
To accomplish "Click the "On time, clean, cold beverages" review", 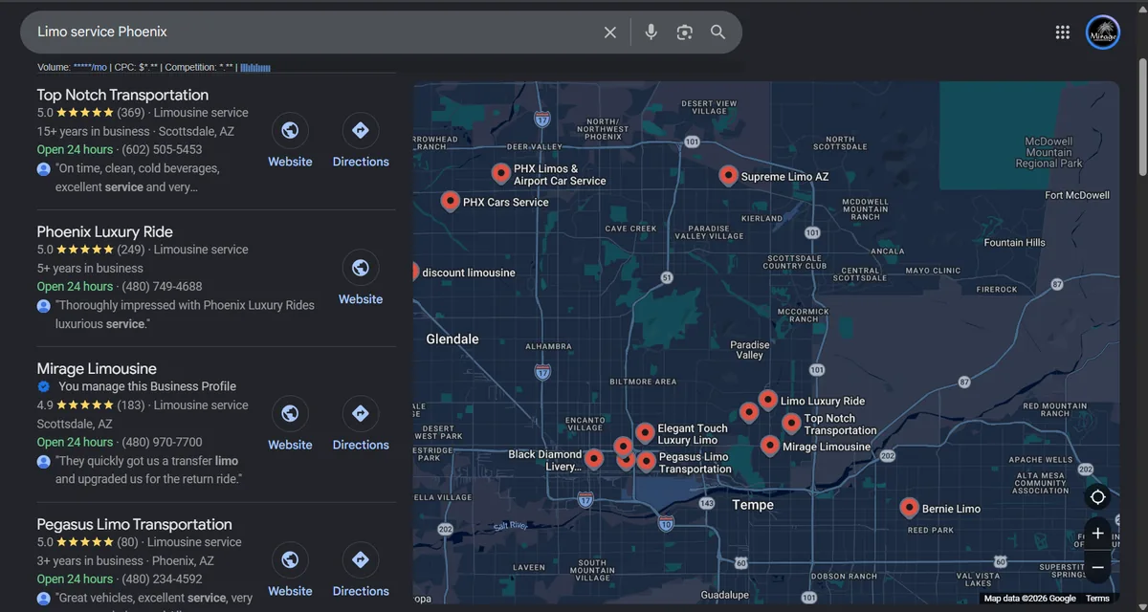I will click(x=138, y=178).
